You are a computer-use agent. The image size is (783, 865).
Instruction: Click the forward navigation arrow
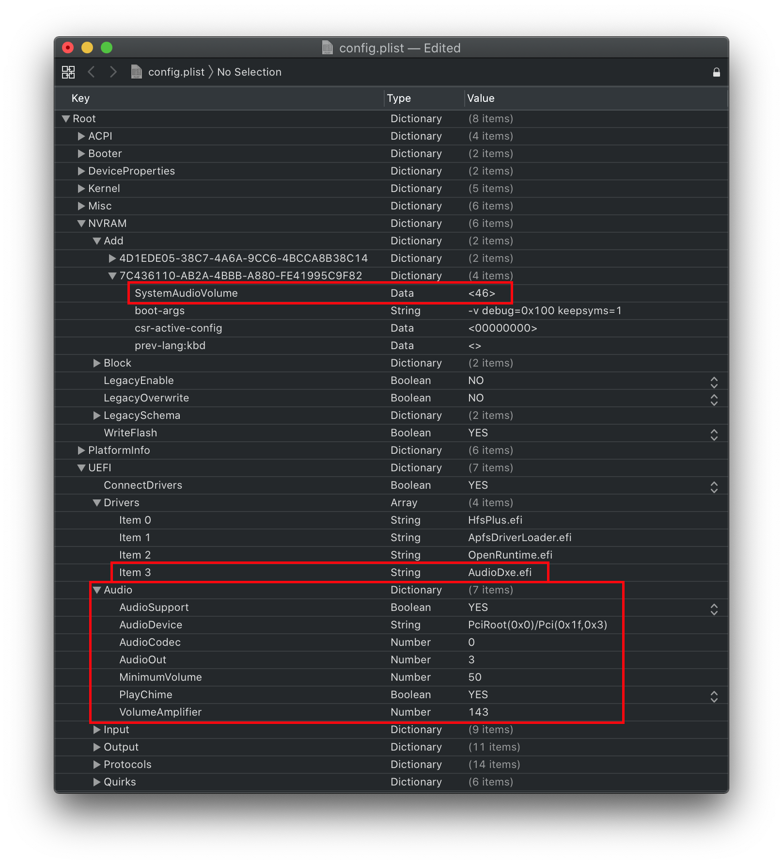[113, 72]
